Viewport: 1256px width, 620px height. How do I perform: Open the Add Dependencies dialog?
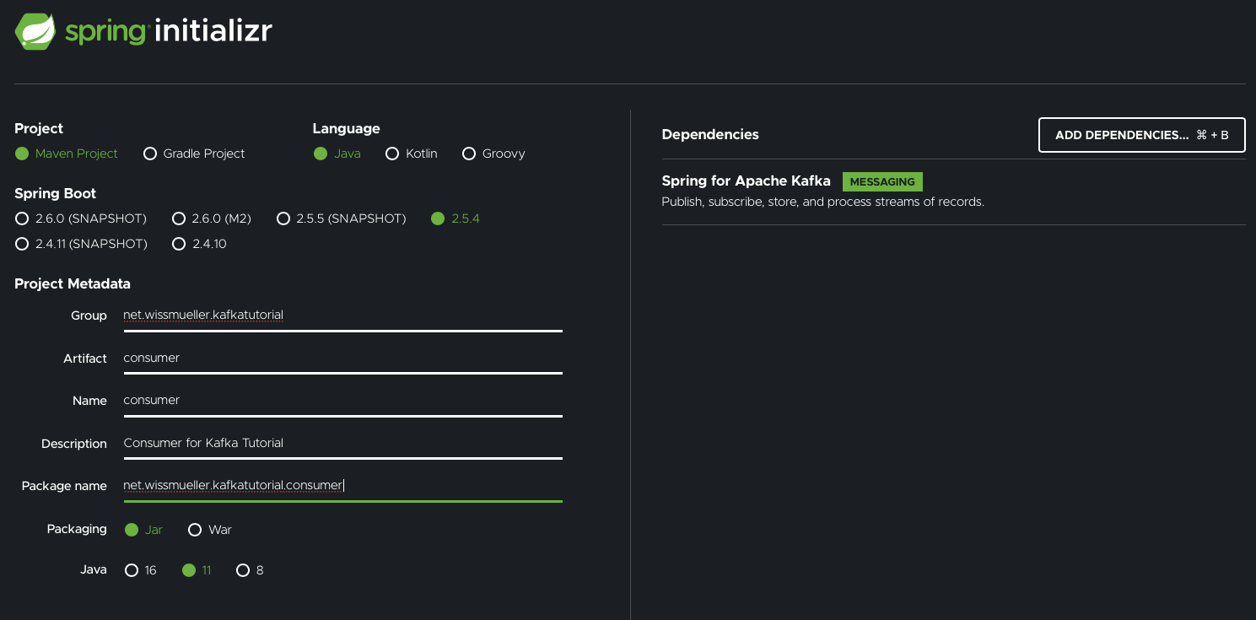pyautogui.click(x=1141, y=135)
